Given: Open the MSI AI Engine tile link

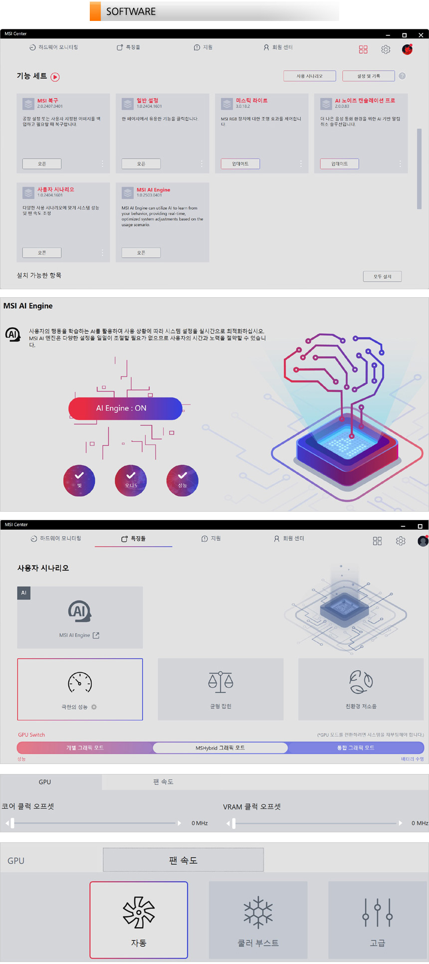Looking at the screenshot, I should [80, 617].
